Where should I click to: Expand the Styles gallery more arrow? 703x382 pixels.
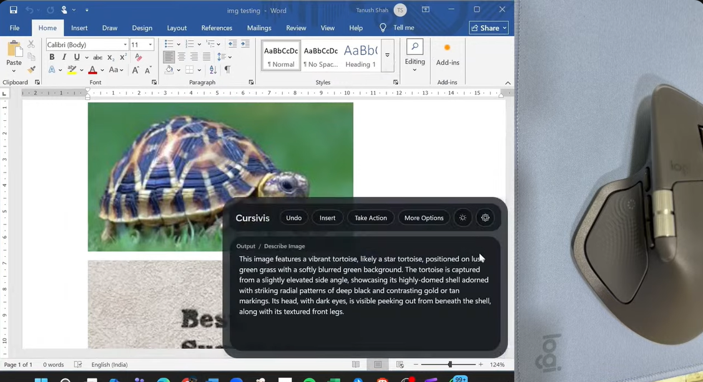(x=387, y=55)
